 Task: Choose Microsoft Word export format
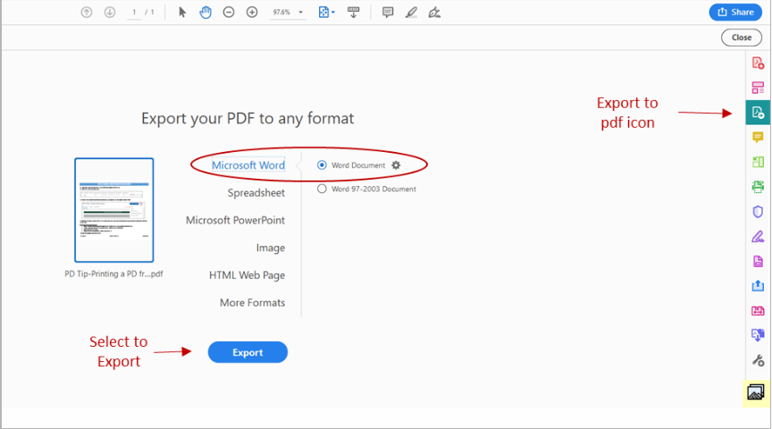248,165
